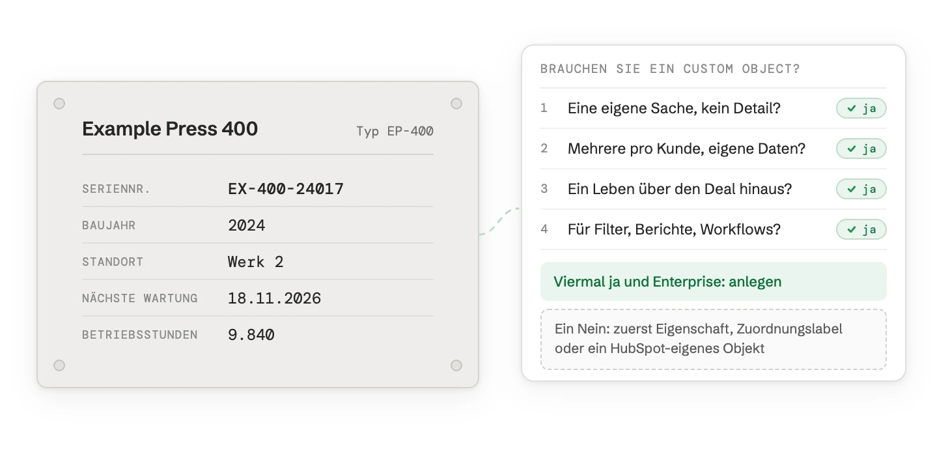Click the 'ja' badge beside 'Mehrere pro Kunde, eigene Daten?'
The width and height of the screenshot is (935, 469).
[861, 149]
